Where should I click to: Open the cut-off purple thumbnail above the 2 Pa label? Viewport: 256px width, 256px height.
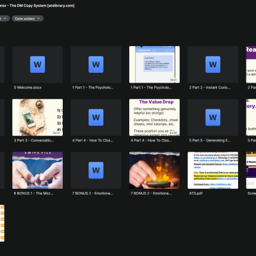(251, 65)
